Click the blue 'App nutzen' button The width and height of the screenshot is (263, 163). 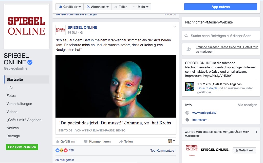coord(221,7)
